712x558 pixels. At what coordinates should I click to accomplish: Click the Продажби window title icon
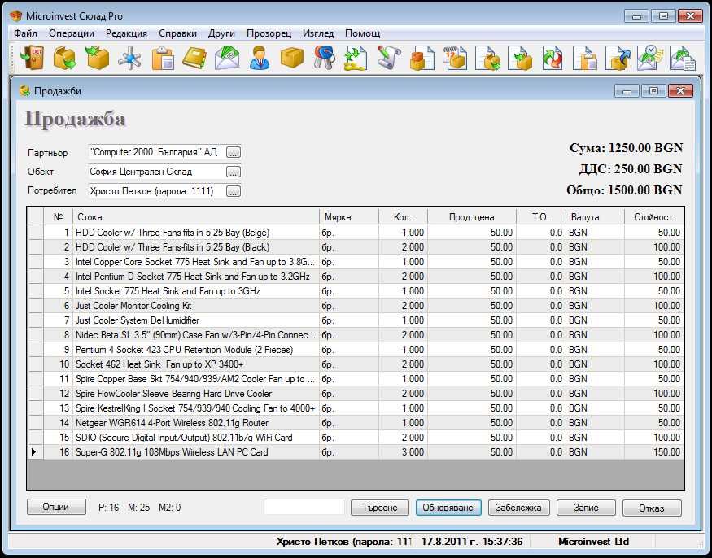[25, 91]
